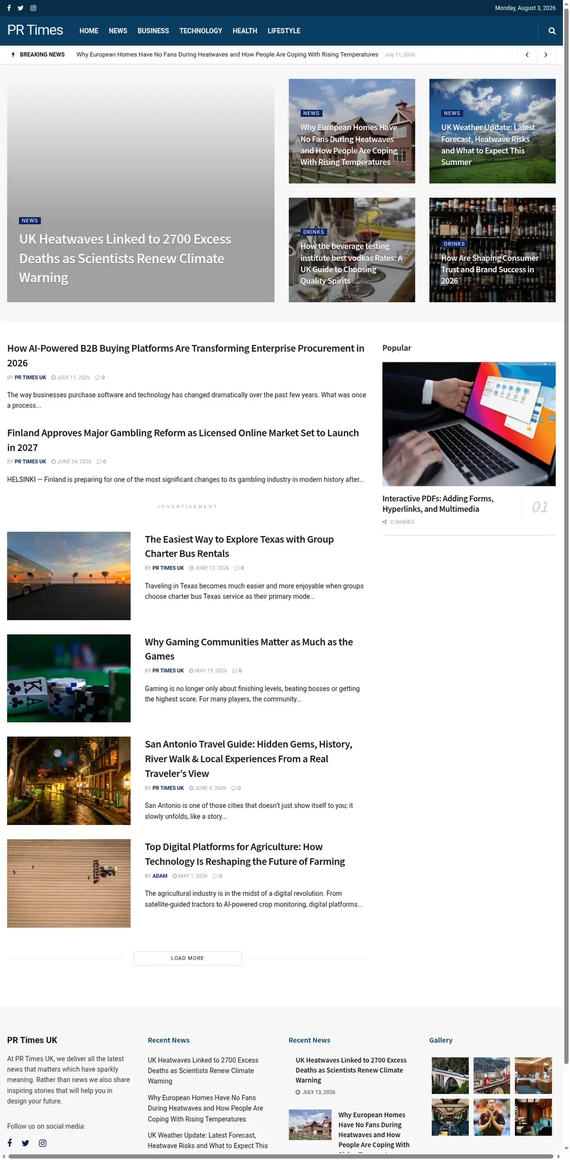Click share icon beside 0 Shares
This screenshot has height=1160, width=570.
385,522
